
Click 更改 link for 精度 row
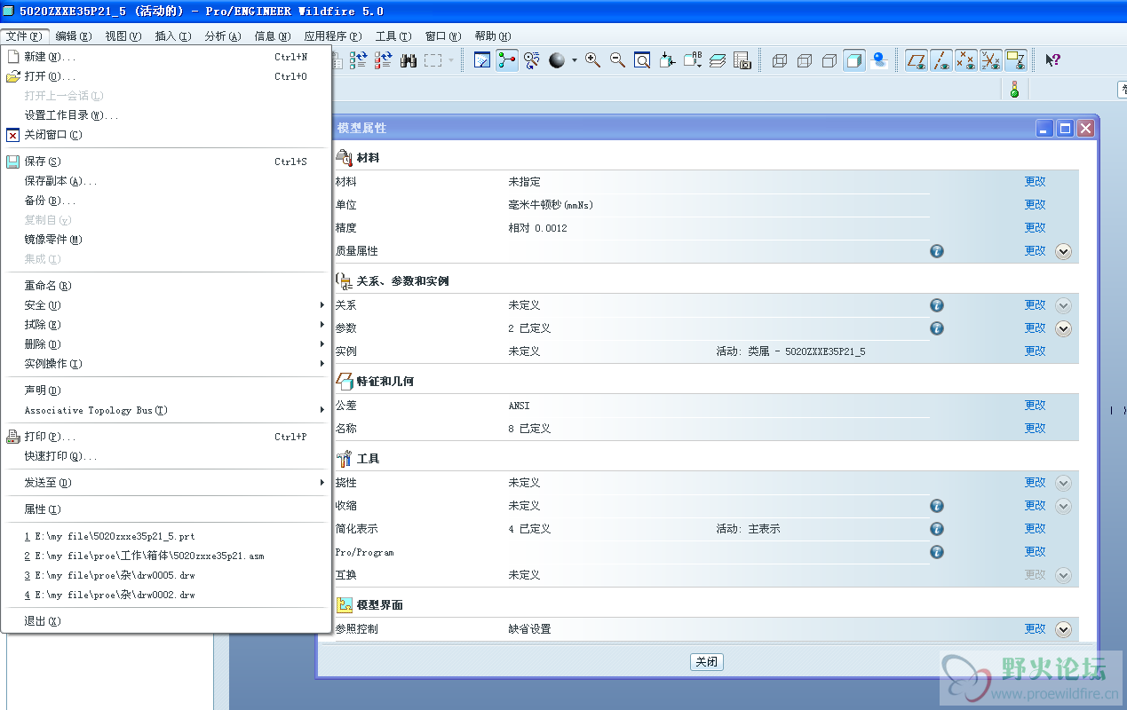[x=1035, y=227]
